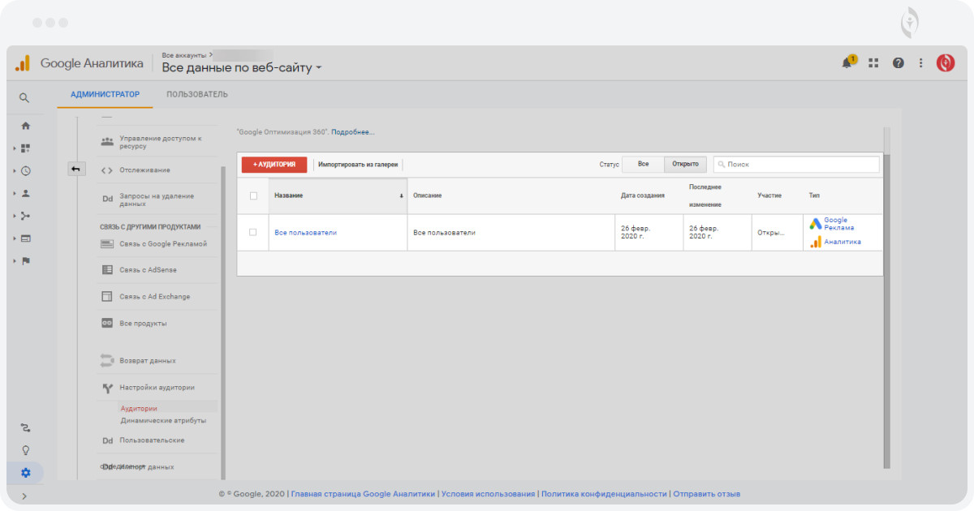The width and height of the screenshot is (974, 511).
Task: Open Запросы на удаление данных
Action: pyautogui.click(x=158, y=200)
